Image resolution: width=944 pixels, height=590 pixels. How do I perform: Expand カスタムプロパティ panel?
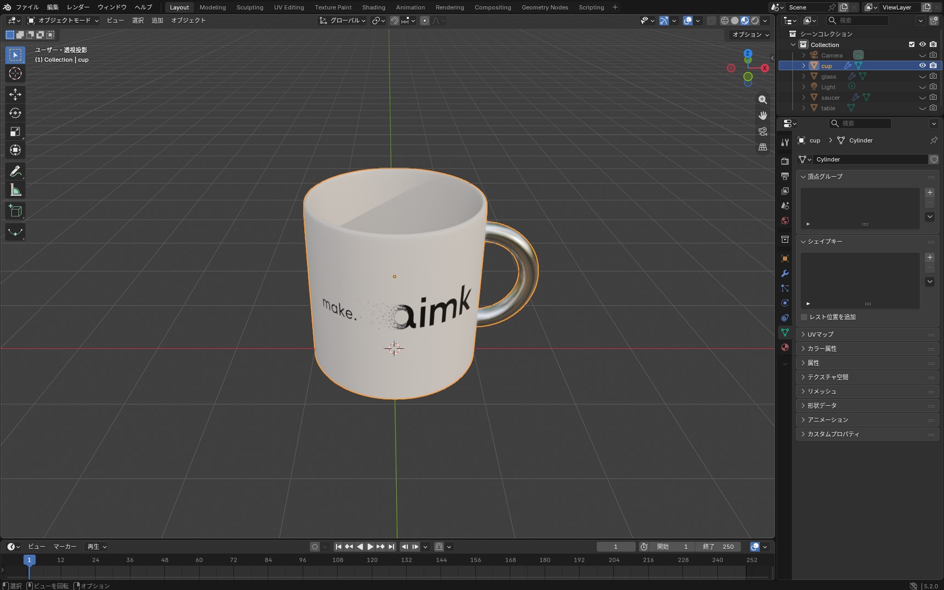pyautogui.click(x=867, y=434)
